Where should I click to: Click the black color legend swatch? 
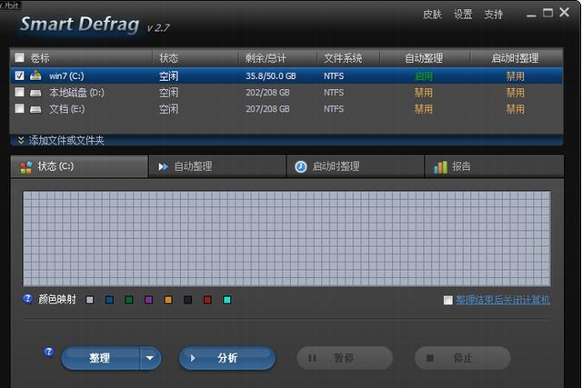pos(188,300)
